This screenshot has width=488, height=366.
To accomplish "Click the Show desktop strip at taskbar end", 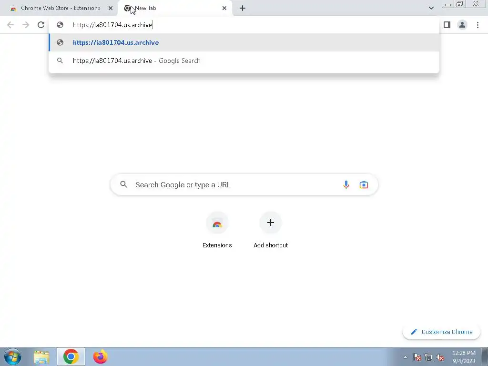I will click(485, 356).
